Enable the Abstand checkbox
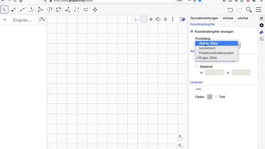This screenshot has width=265, height=149. 197,66
